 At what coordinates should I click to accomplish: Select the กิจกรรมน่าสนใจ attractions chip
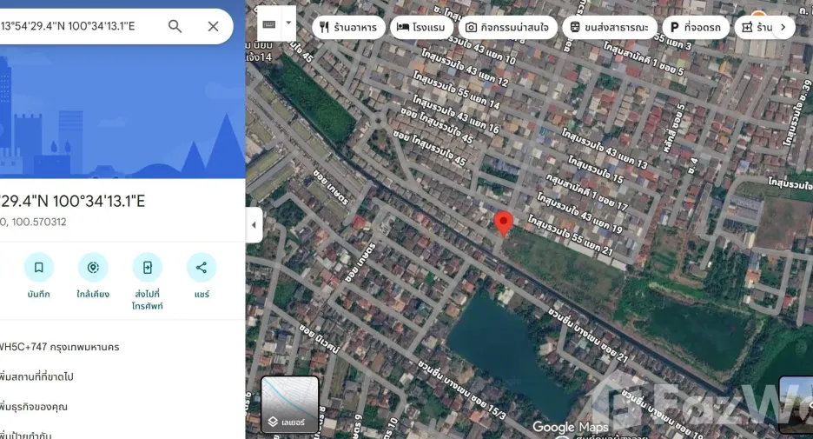(x=507, y=27)
